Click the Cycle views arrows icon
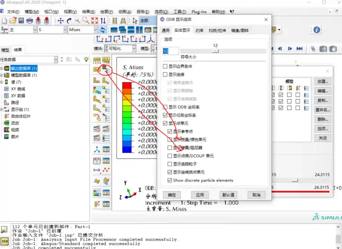The height and width of the screenshot is (249, 342). (103, 21)
